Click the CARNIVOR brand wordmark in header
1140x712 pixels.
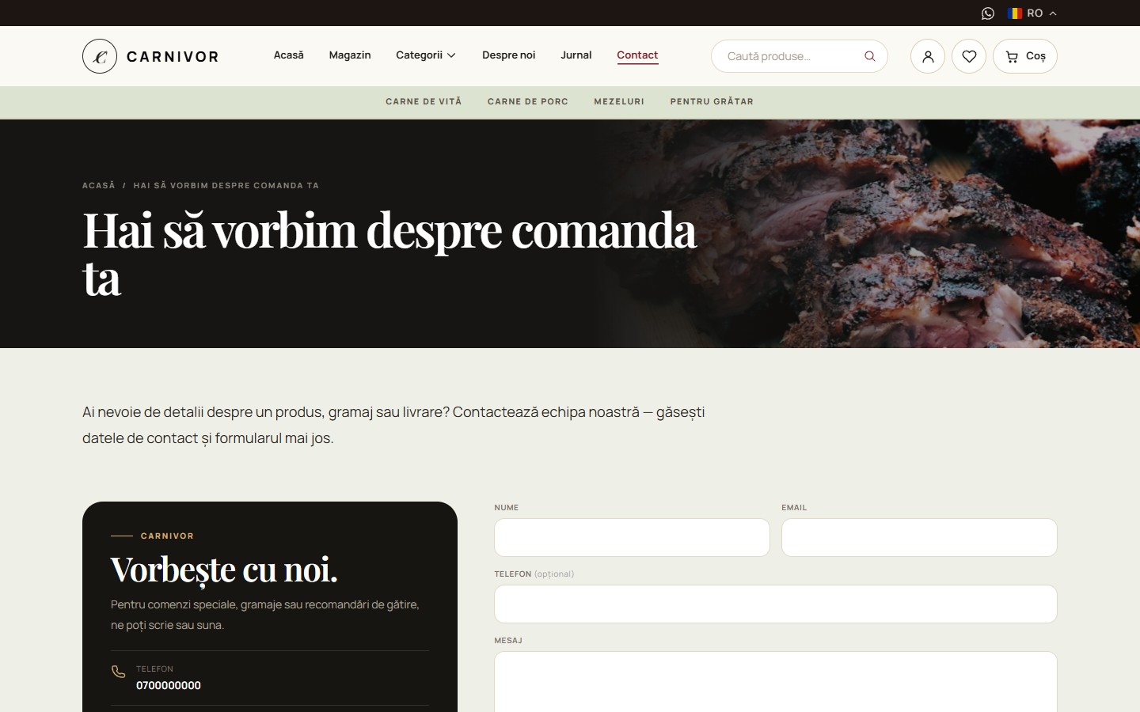(173, 57)
